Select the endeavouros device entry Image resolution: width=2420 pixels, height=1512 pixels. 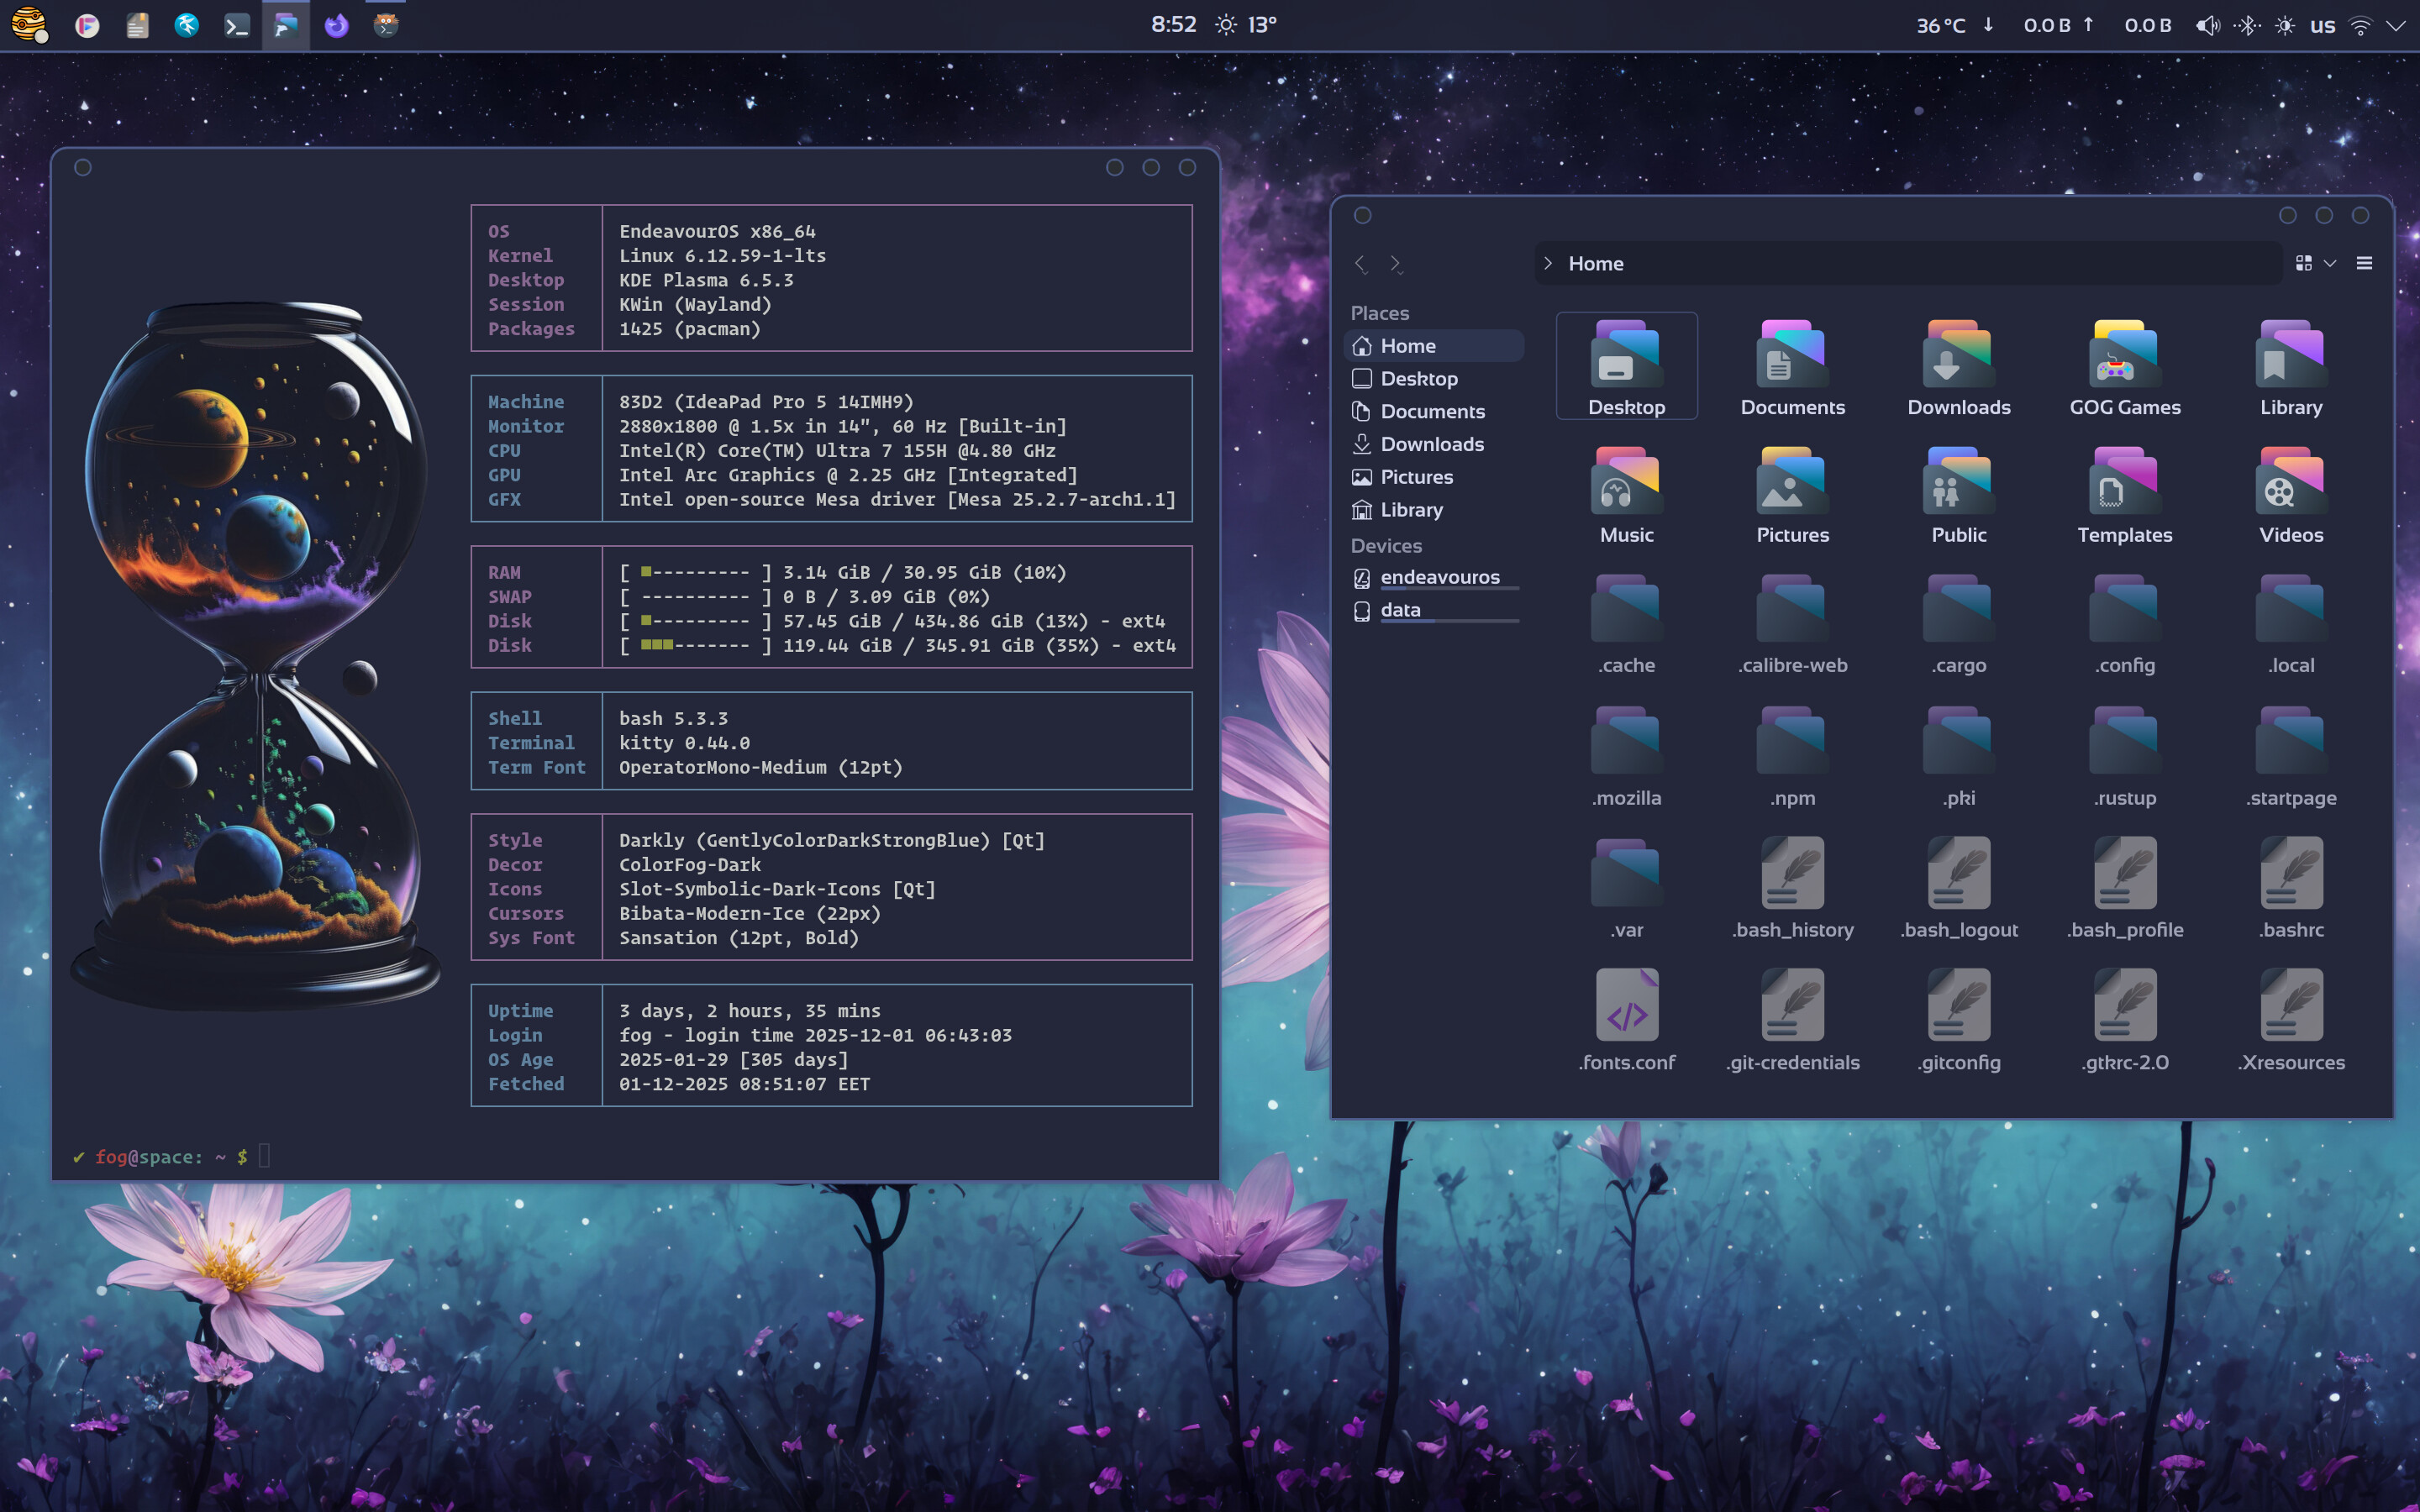click(1439, 577)
